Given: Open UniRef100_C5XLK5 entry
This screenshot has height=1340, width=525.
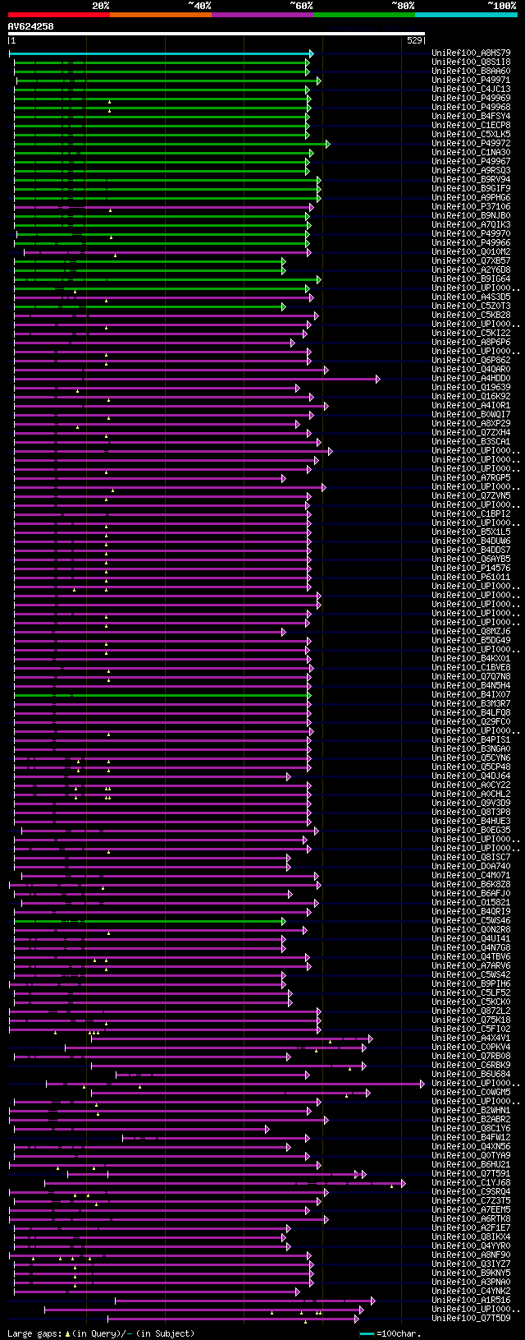Looking at the screenshot, I should click(471, 135).
